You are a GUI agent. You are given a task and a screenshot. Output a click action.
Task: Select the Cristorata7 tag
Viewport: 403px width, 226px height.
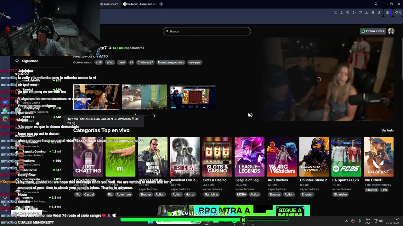(x=145, y=62)
